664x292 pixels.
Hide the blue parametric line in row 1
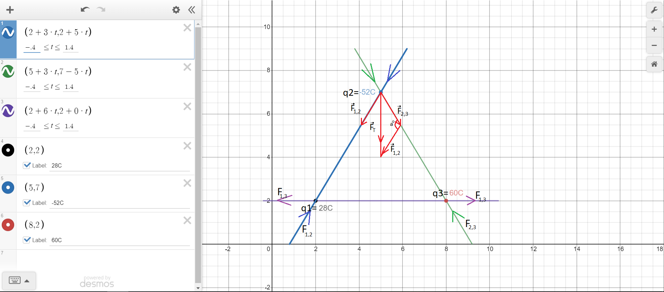coord(8,32)
